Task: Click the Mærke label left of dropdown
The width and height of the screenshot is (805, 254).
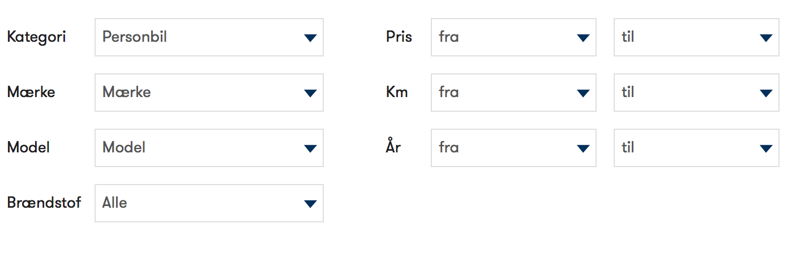Action: pyautogui.click(x=31, y=93)
